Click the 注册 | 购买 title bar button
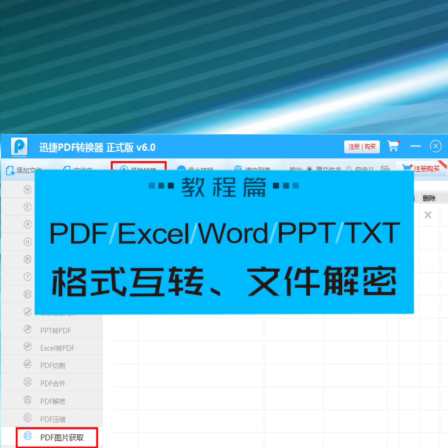Viewport: 448px width, 448px height. pos(362,147)
